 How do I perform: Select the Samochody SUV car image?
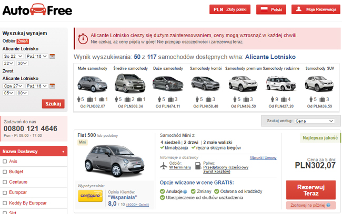[318, 83]
